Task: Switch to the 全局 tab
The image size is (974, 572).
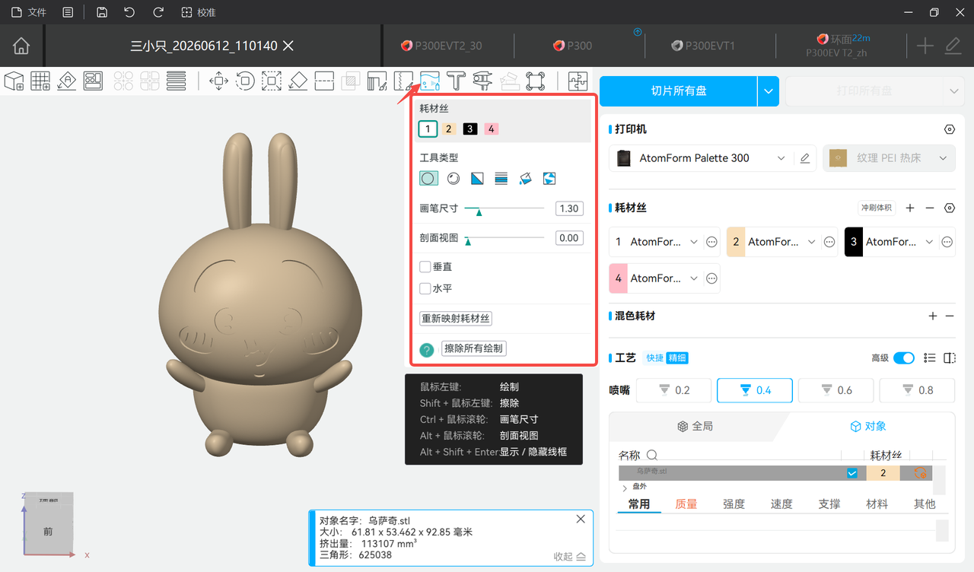Action: coord(695,426)
